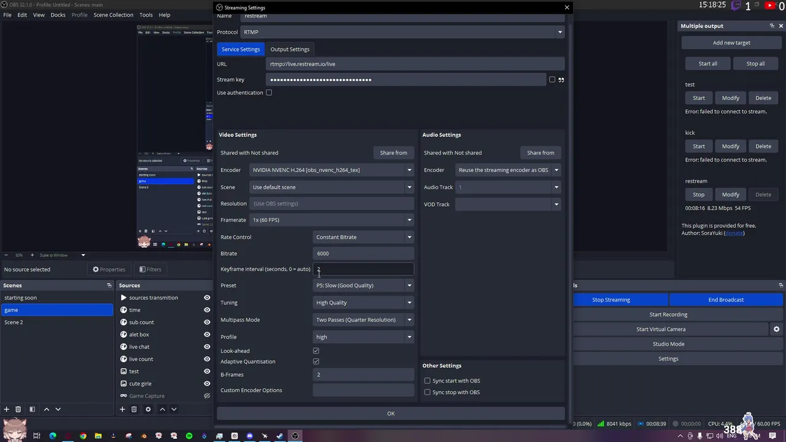Click the Bitrate input field
786x442 pixels.
point(363,254)
